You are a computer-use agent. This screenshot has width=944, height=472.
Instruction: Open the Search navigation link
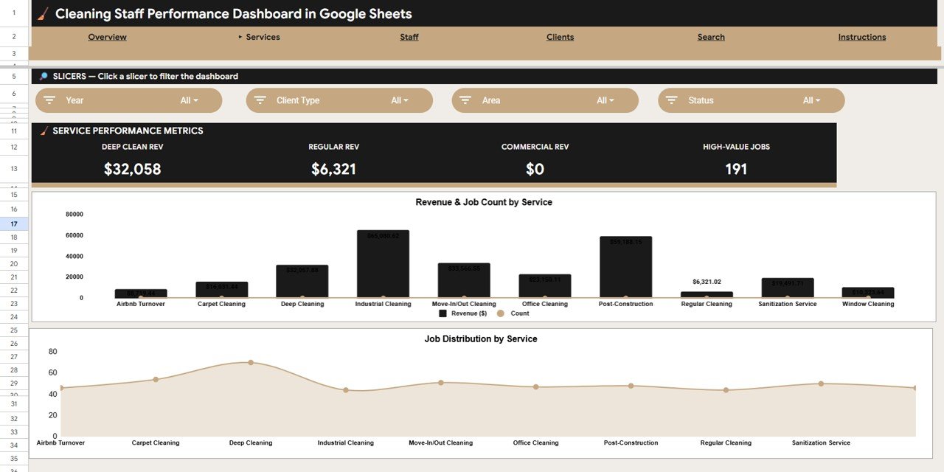click(711, 37)
